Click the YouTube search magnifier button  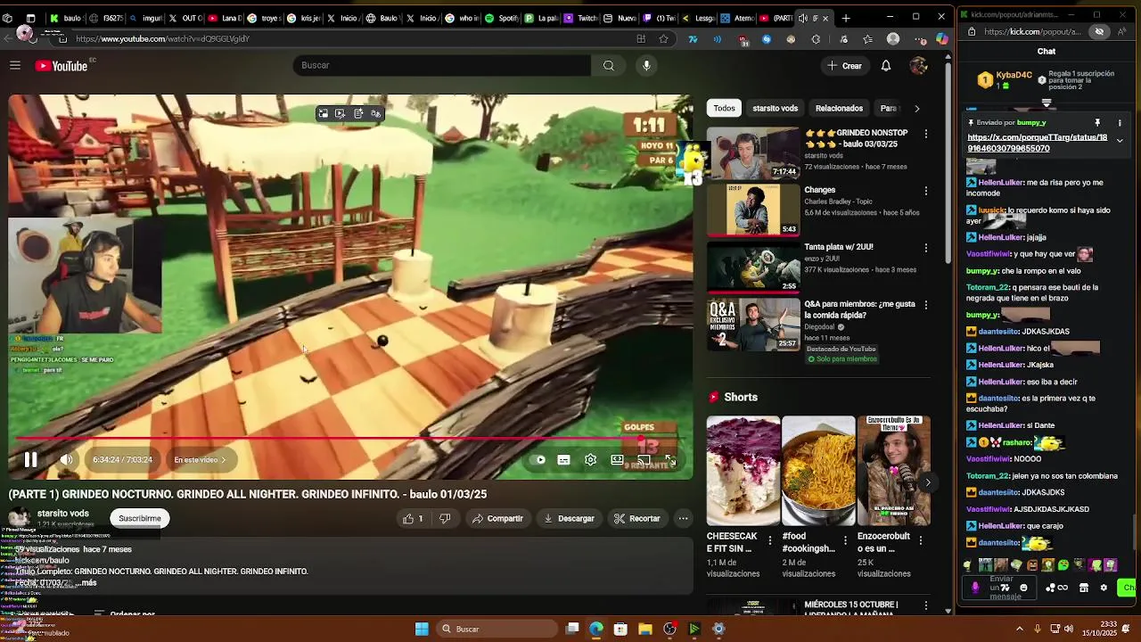click(609, 65)
